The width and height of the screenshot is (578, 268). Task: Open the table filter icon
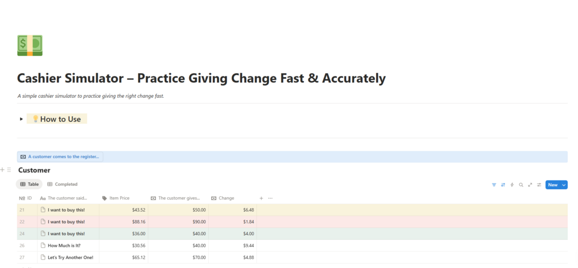pyautogui.click(x=493, y=185)
